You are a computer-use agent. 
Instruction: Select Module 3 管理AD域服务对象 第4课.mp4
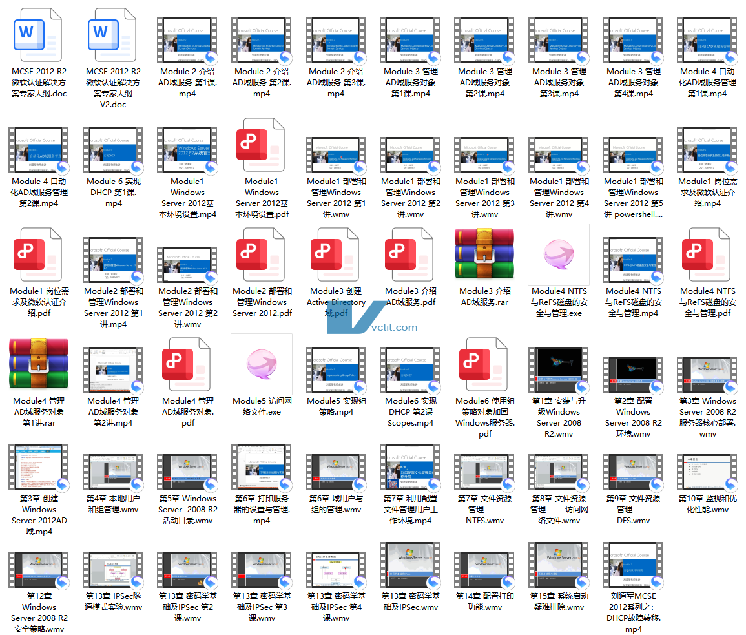pos(633,41)
